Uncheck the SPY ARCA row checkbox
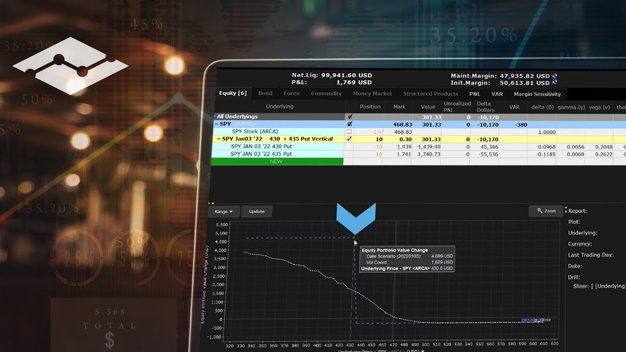 point(349,124)
